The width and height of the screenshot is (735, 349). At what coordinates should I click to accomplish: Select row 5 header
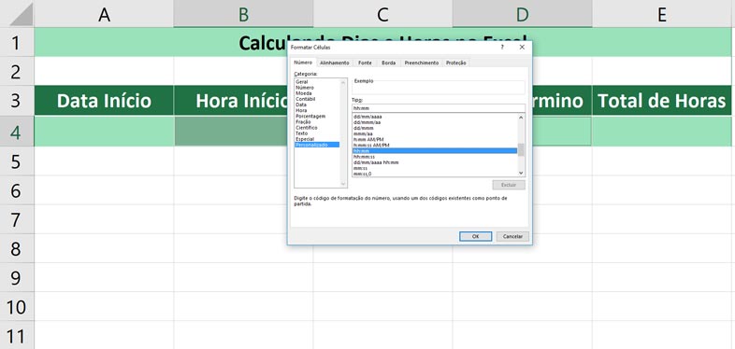(x=17, y=161)
